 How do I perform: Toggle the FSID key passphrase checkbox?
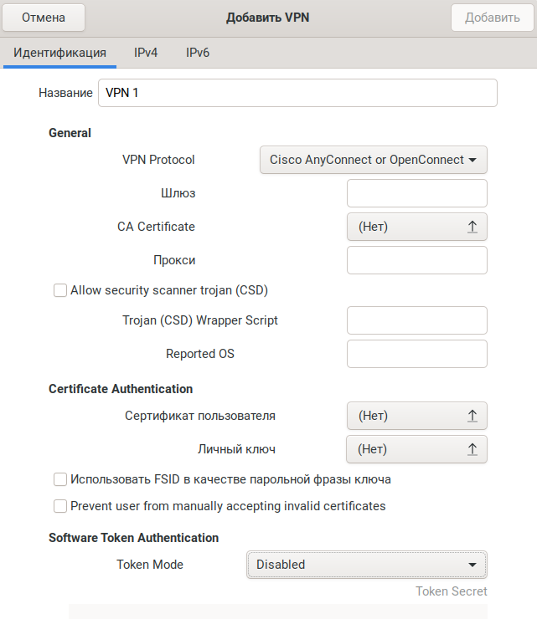[60, 479]
